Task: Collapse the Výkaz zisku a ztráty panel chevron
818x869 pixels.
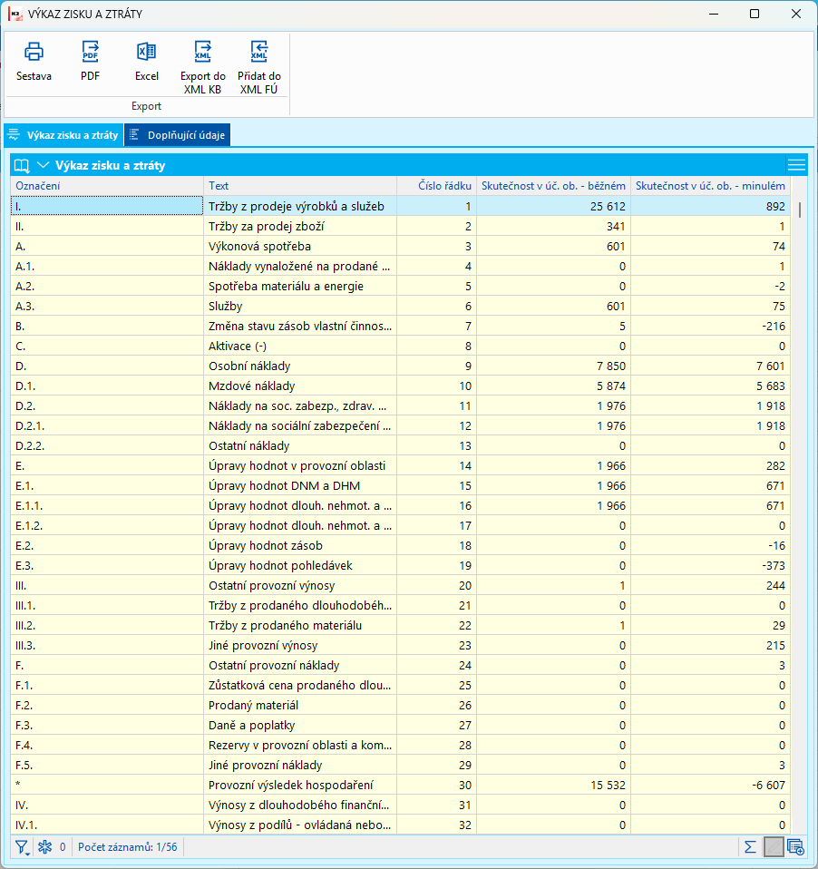Action: pyautogui.click(x=44, y=165)
